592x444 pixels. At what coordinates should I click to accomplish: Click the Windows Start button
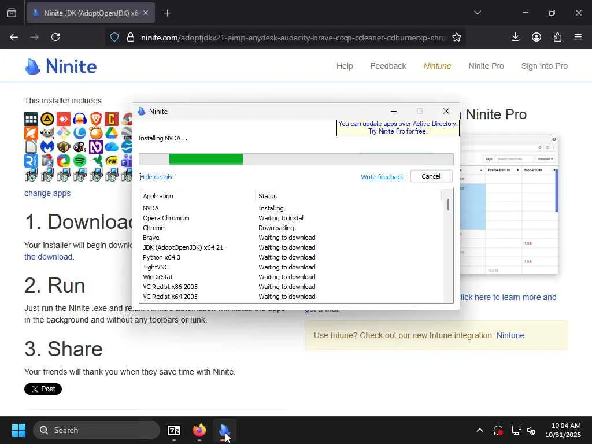click(18, 430)
